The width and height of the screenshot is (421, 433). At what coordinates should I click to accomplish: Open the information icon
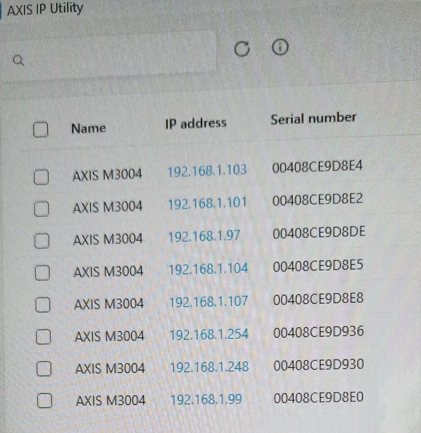[280, 47]
